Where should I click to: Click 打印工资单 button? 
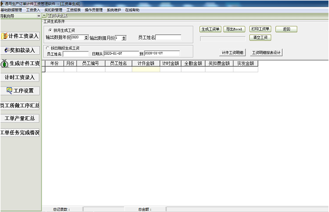pos(260,29)
